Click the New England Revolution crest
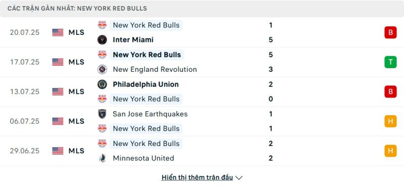404x189 pixels. (x=103, y=69)
